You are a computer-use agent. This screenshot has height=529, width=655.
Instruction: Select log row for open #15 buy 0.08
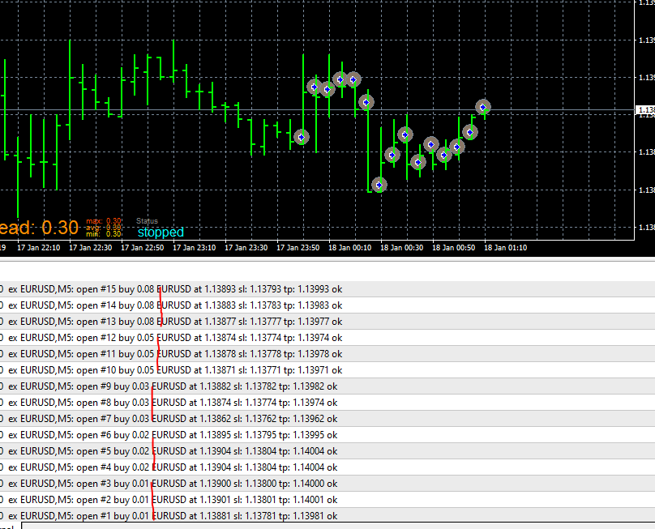point(327,289)
